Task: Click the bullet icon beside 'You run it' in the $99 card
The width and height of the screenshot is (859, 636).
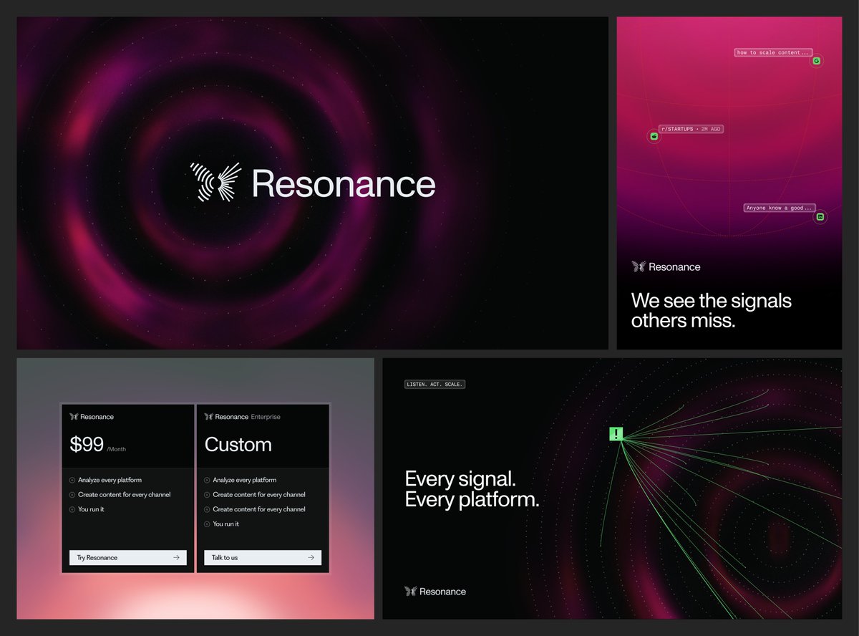Action: coord(72,509)
